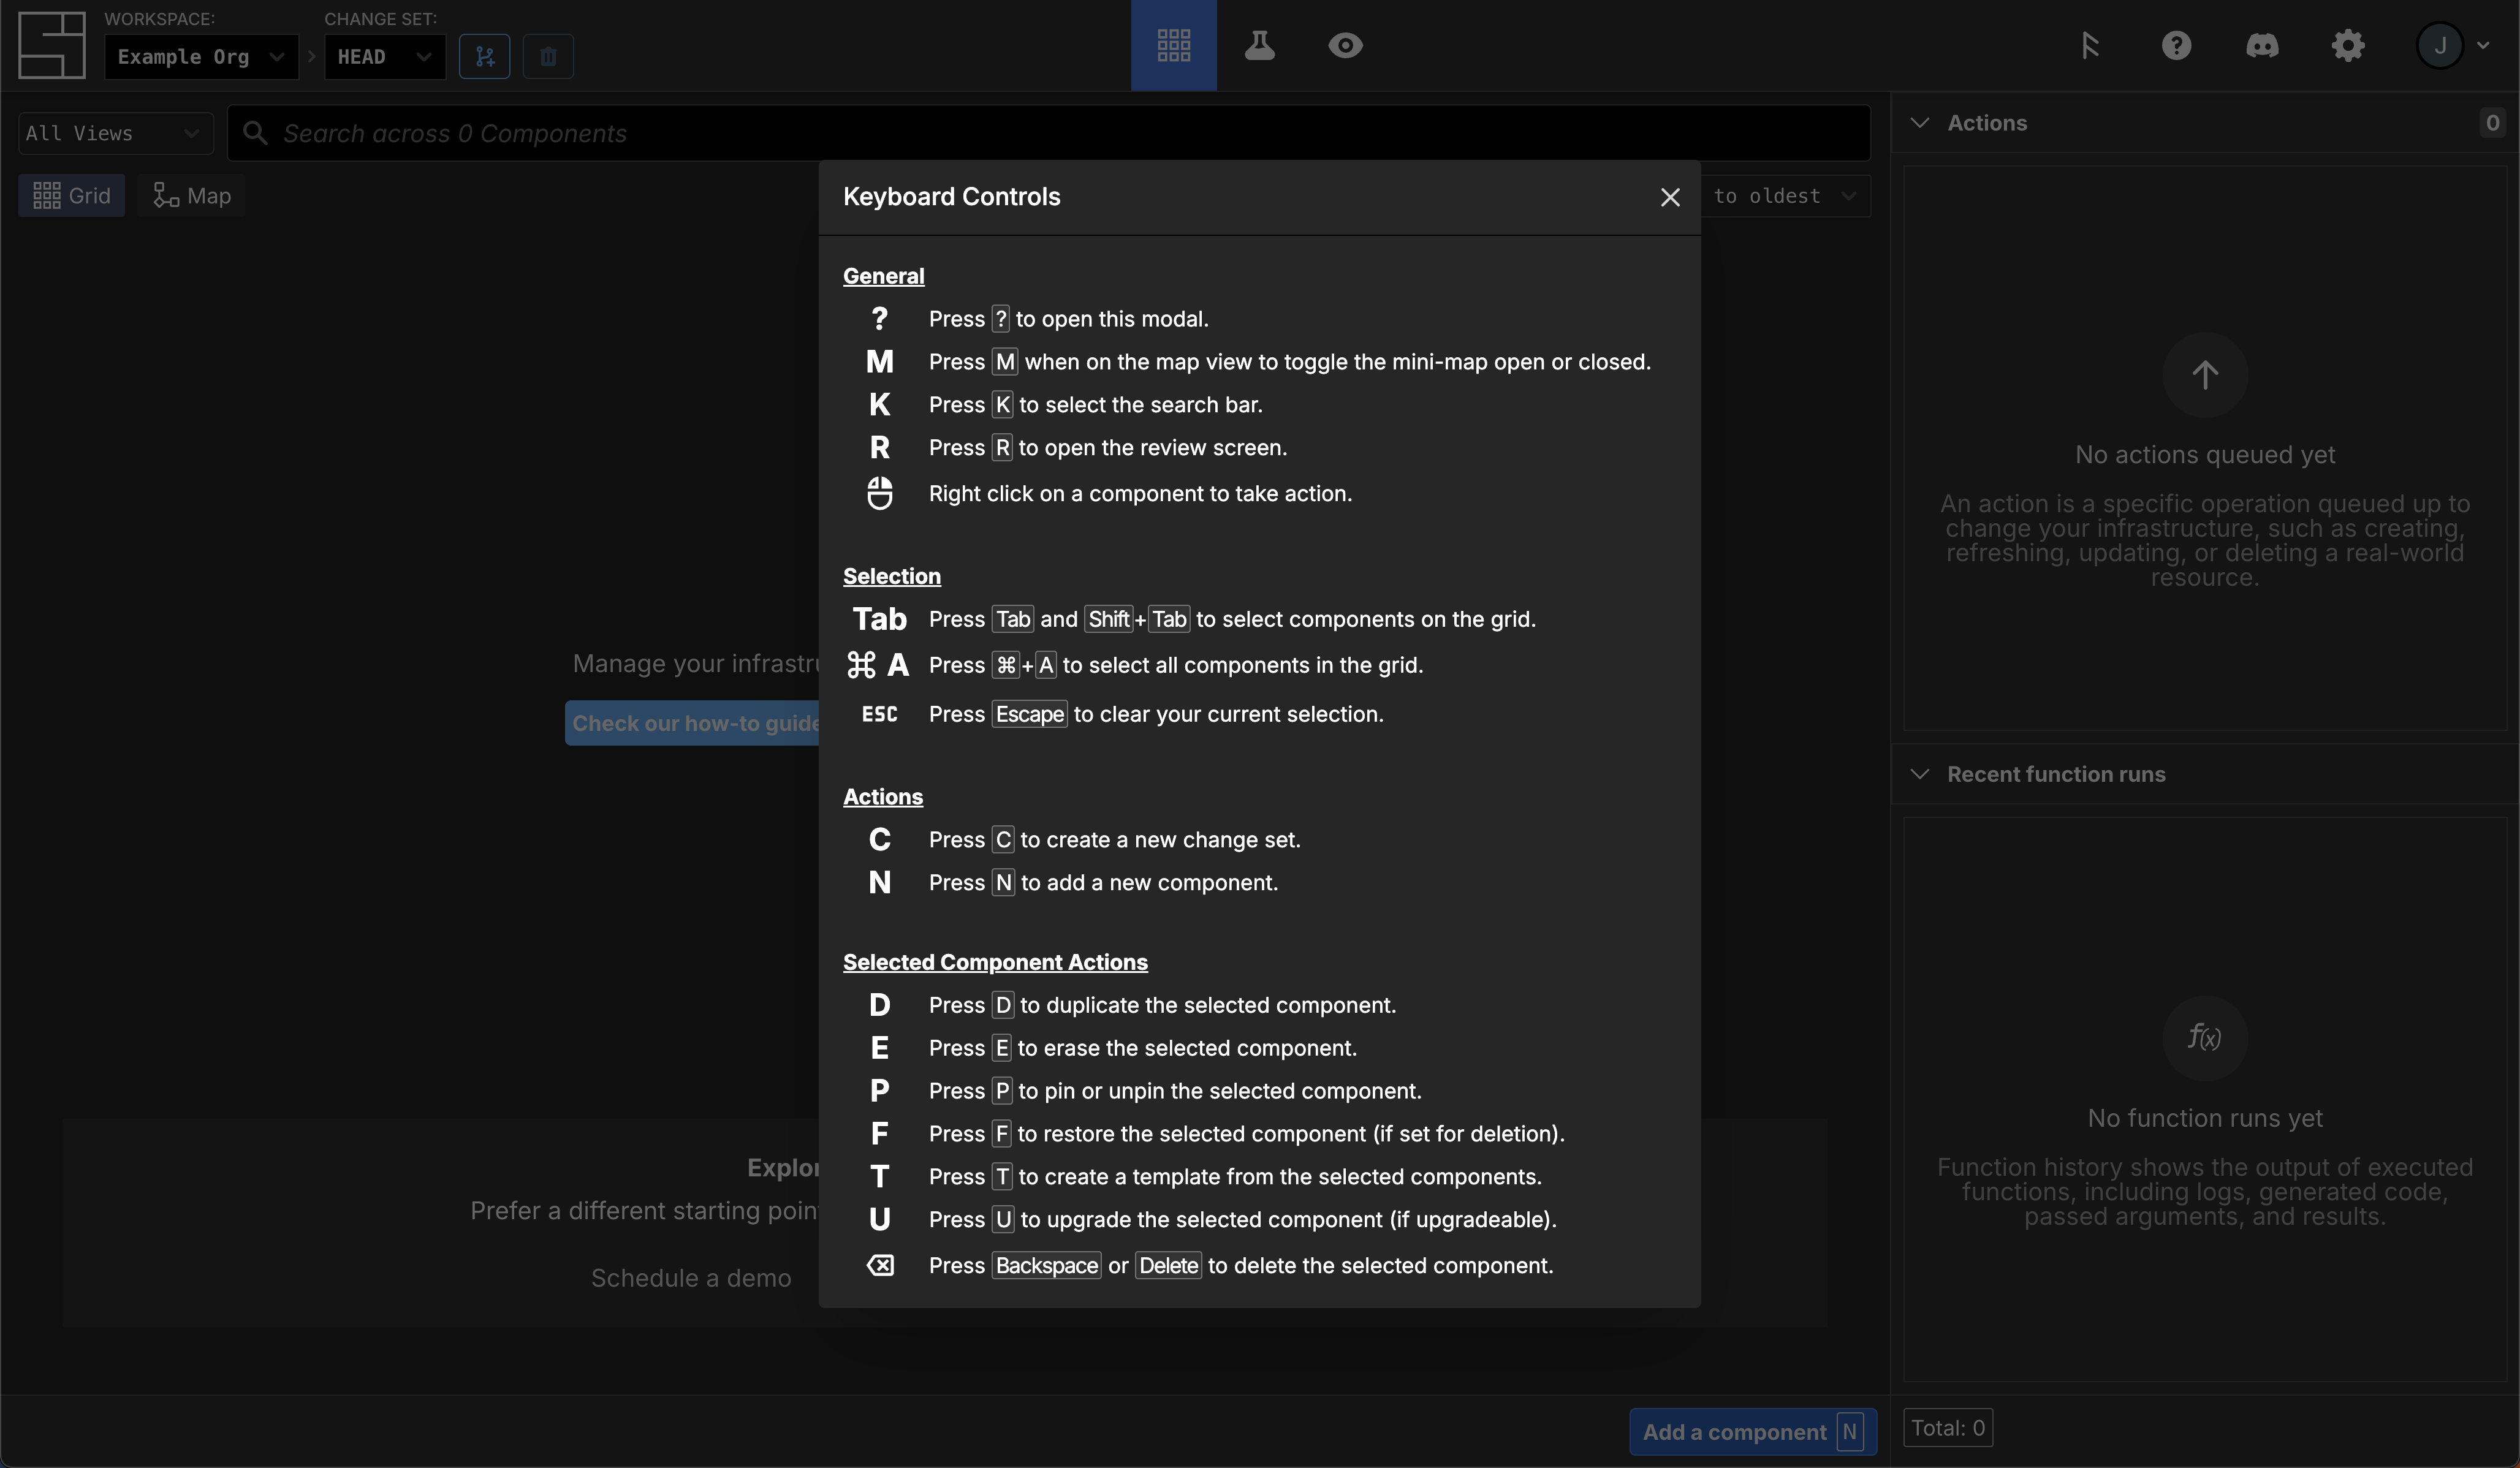
Task: Click the search magnifier icon
Action: click(255, 133)
